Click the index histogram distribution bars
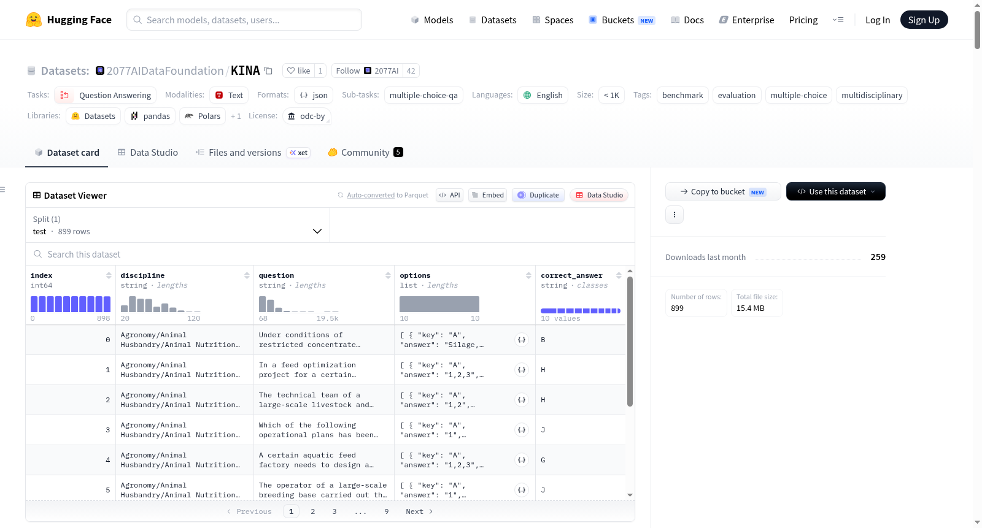Viewport: 982px width, 528px height. coord(71,304)
